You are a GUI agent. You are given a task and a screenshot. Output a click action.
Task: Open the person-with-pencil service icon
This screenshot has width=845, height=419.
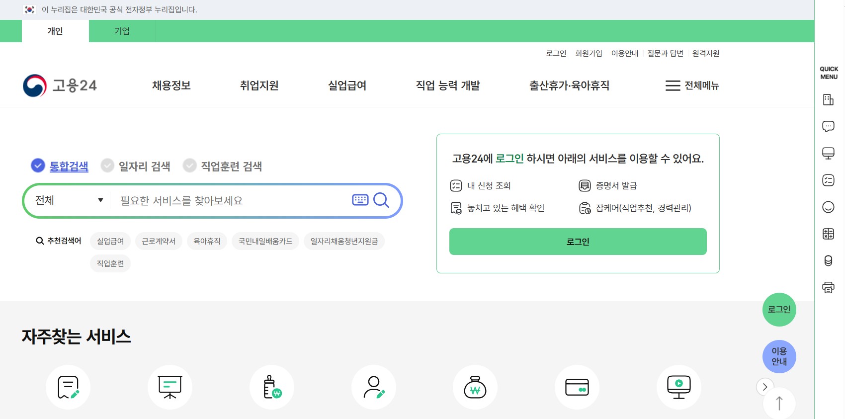tap(374, 387)
